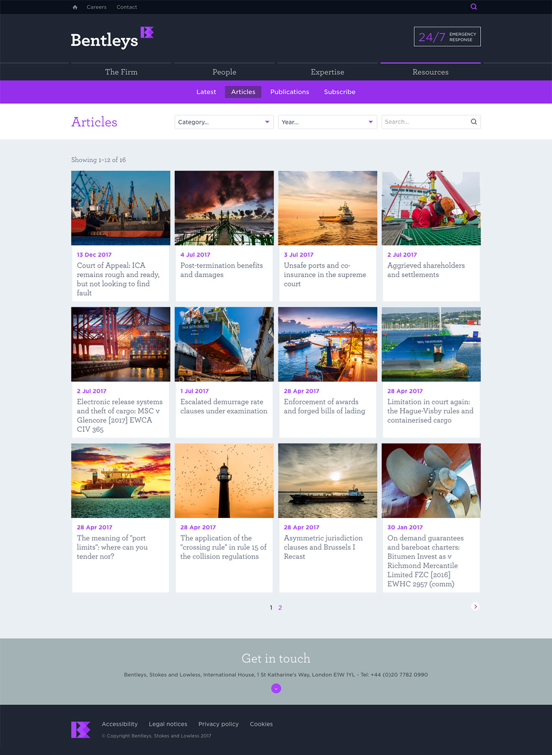Click the deck workers thumbnail

431,208
